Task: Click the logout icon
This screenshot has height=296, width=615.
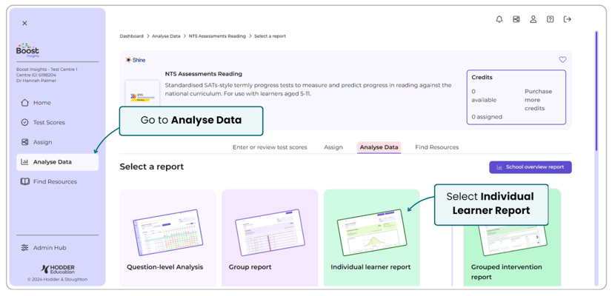Action: pos(568,19)
